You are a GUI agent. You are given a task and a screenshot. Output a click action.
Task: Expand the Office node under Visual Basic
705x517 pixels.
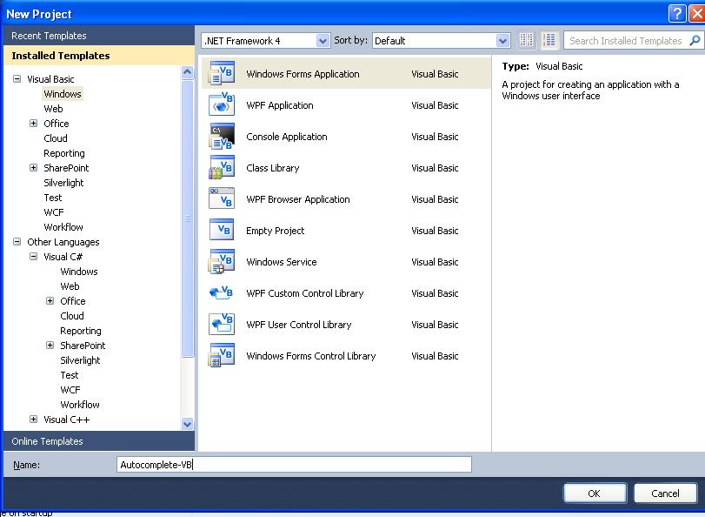[x=33, y=123]
